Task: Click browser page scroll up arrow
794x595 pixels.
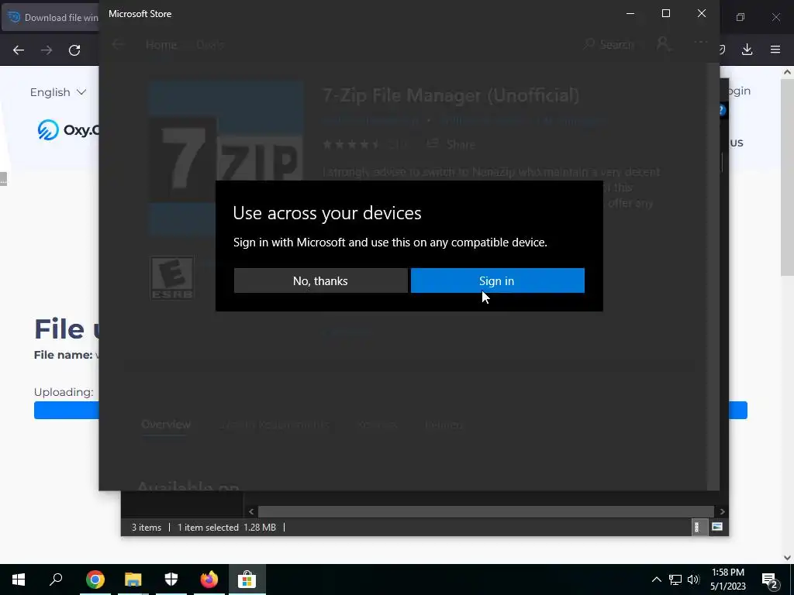Action: 787,72
